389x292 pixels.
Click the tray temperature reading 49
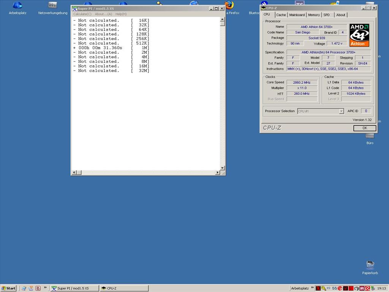click(x=329, y=288)
